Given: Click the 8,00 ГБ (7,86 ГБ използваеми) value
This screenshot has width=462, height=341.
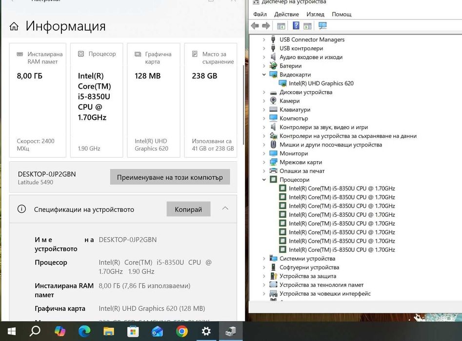Looking at the screenshot, I should click(x=144, y=285).
